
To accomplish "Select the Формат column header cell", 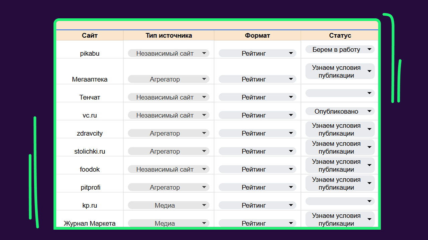I will click(257, 36).
